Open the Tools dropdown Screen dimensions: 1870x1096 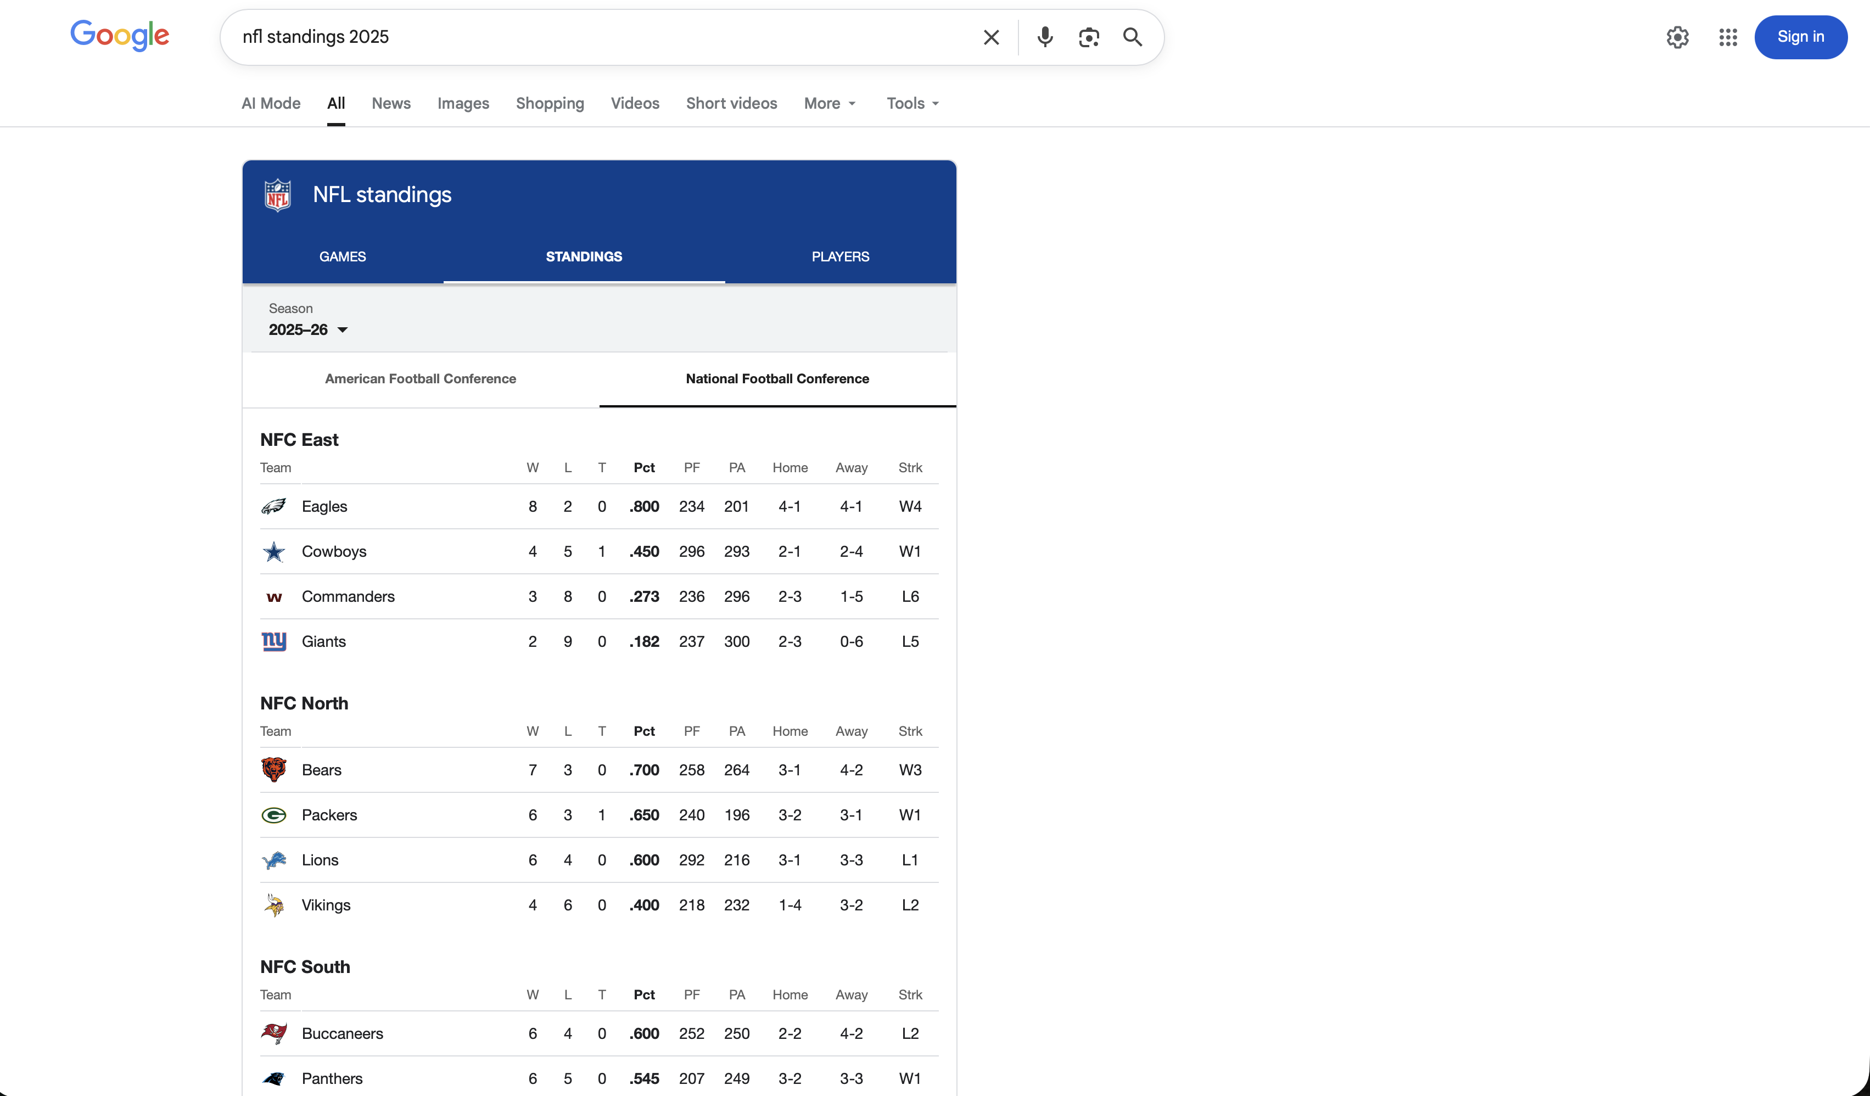911,103
